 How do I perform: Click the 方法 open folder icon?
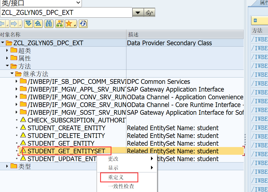14,66
